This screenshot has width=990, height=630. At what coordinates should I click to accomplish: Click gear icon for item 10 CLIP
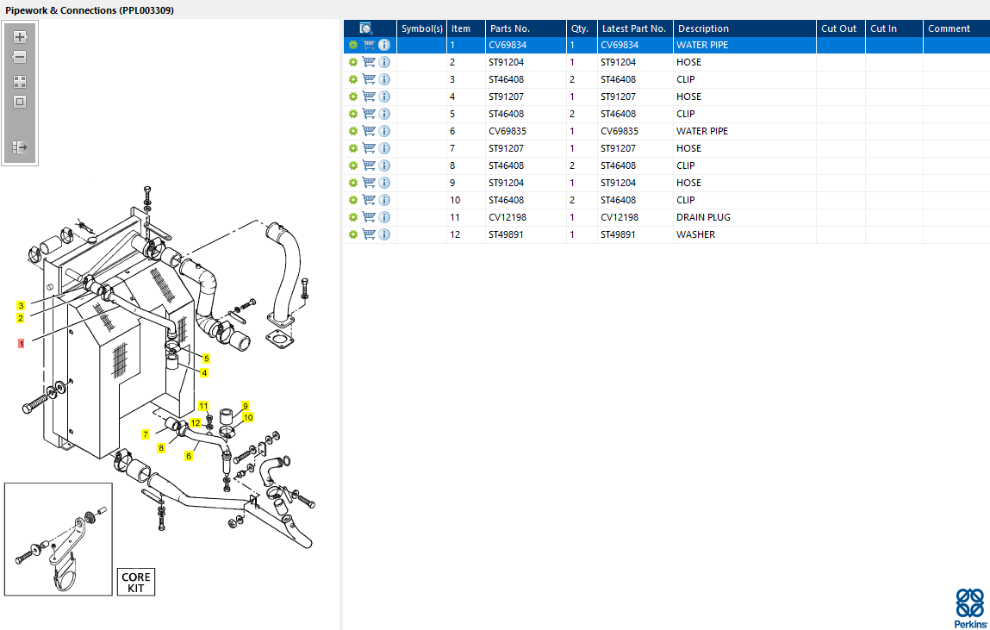click(x=353, y=200)
